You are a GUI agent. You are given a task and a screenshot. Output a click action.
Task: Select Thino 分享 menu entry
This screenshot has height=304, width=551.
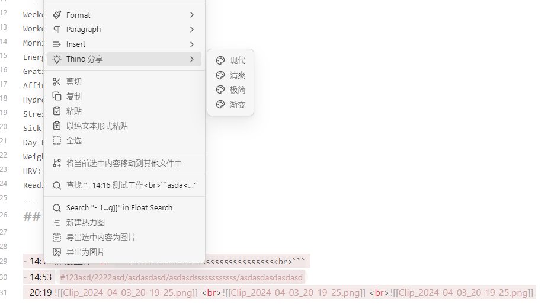(124, 59)
